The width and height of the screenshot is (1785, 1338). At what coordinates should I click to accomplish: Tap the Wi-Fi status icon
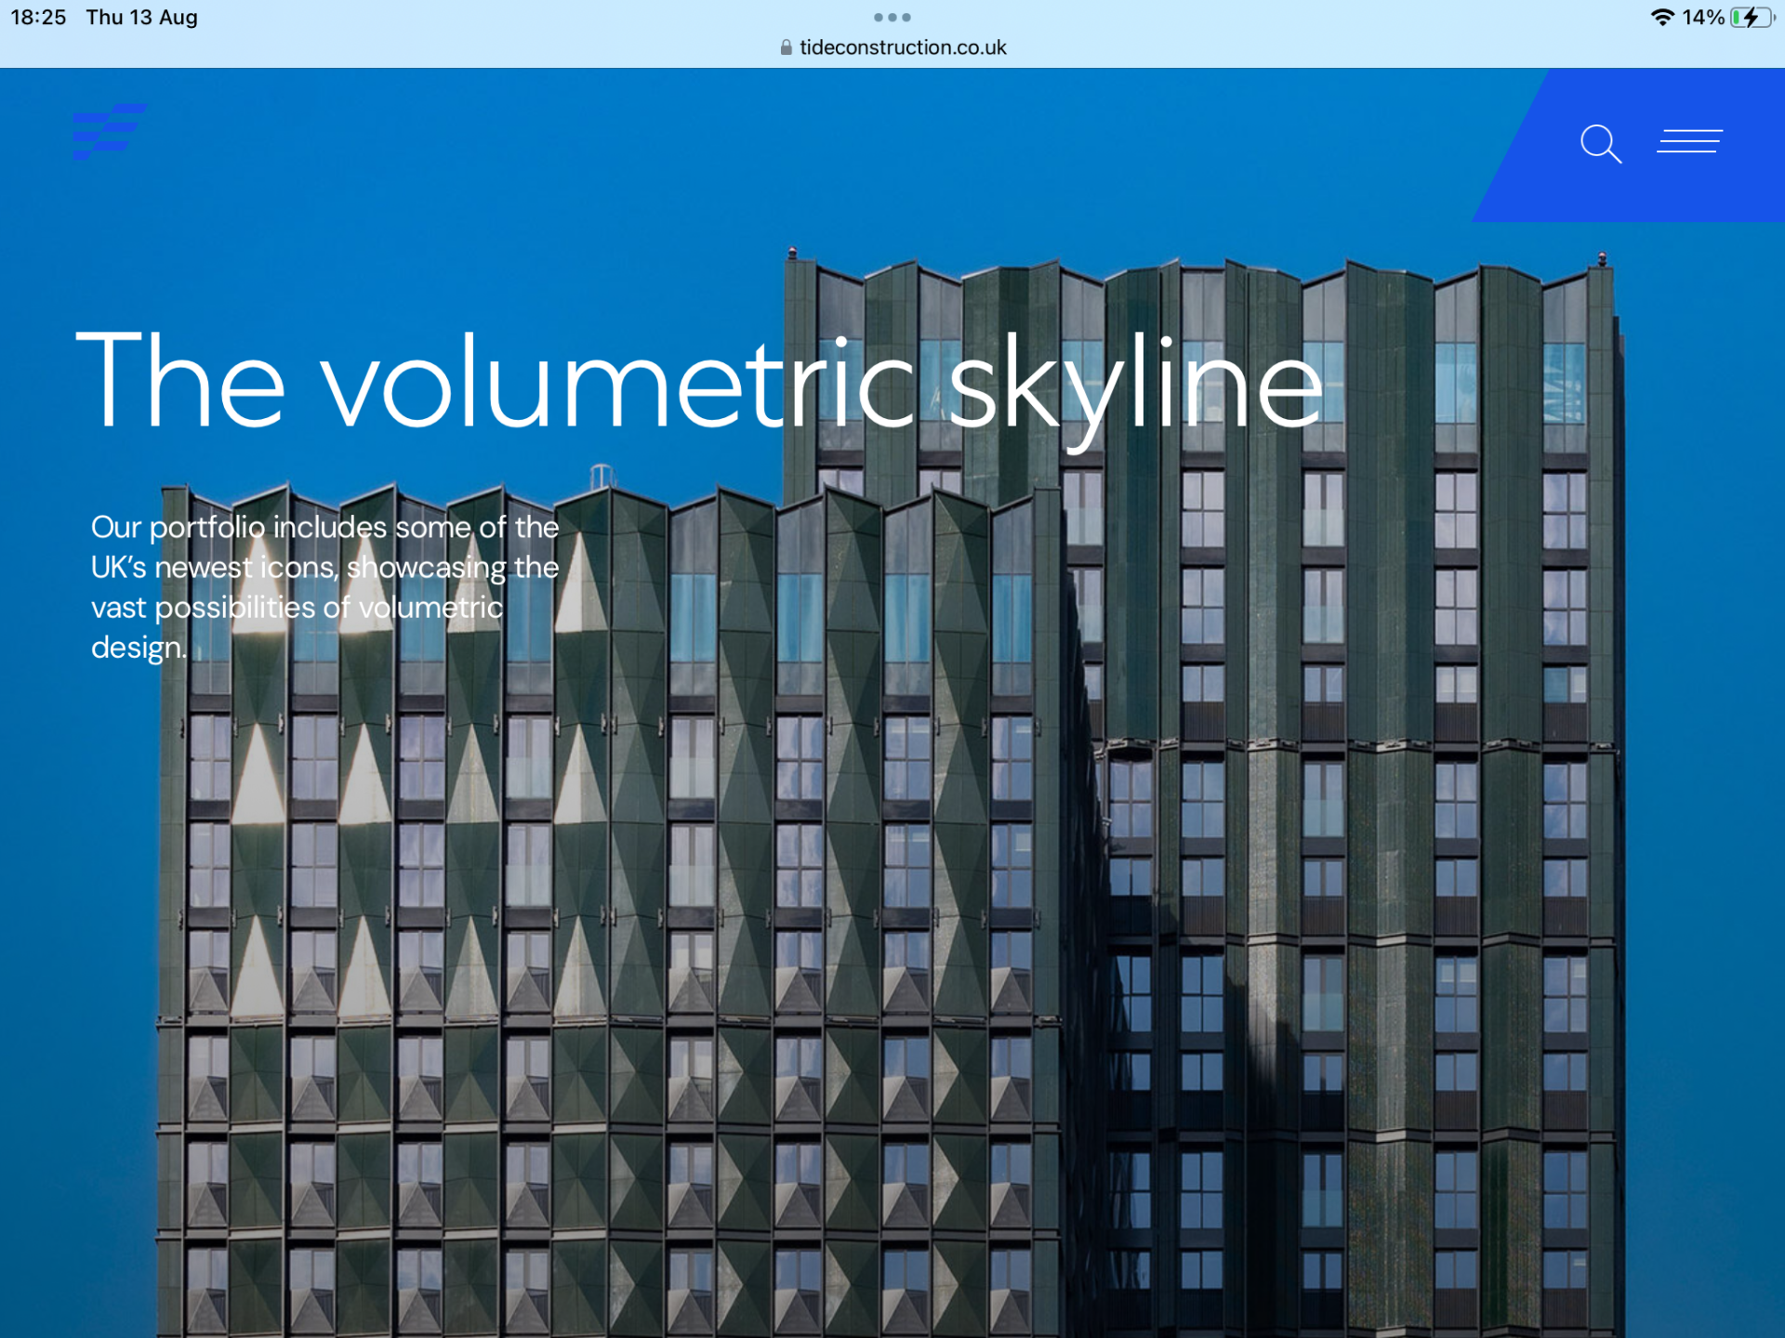(1662, 18)
